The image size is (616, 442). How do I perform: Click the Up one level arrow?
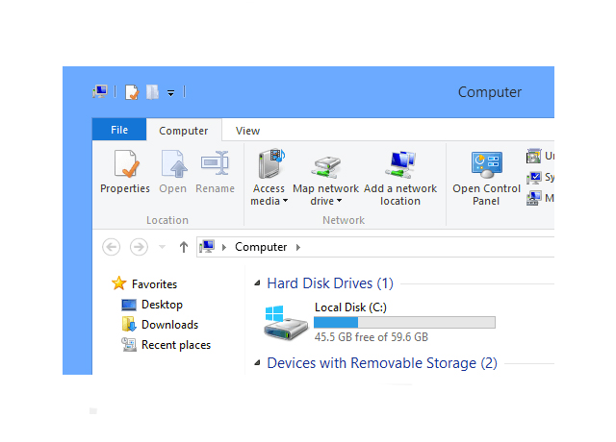(x=184, y=247)
